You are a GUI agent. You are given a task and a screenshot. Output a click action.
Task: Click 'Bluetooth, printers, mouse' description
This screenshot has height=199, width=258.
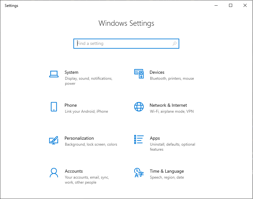pos(172,78)
